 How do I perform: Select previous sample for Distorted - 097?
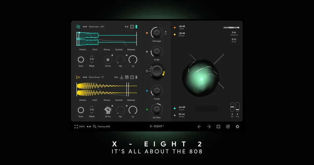tap(84, 27)
